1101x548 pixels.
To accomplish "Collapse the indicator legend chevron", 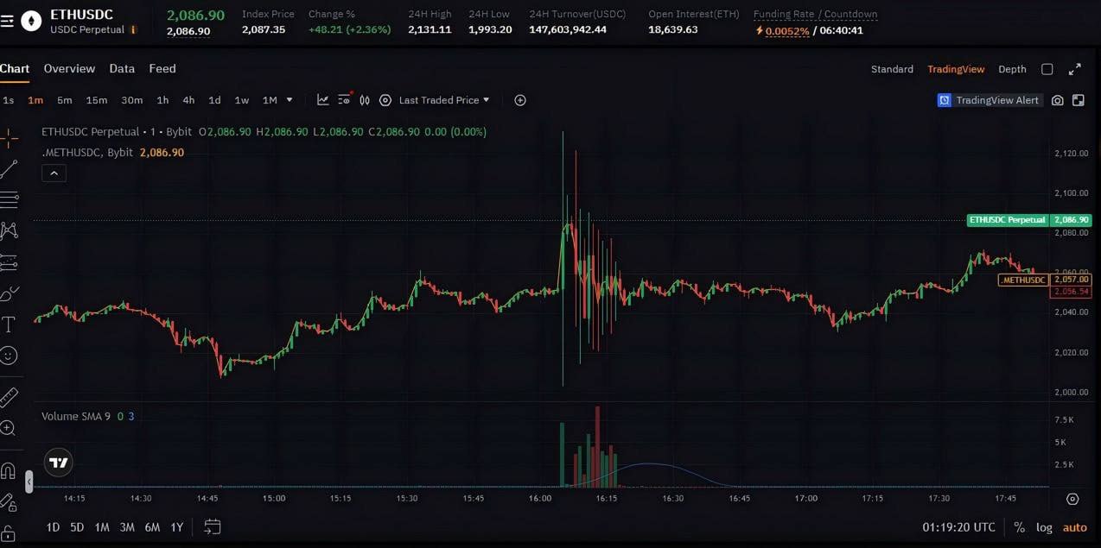I will coord(54,173).
